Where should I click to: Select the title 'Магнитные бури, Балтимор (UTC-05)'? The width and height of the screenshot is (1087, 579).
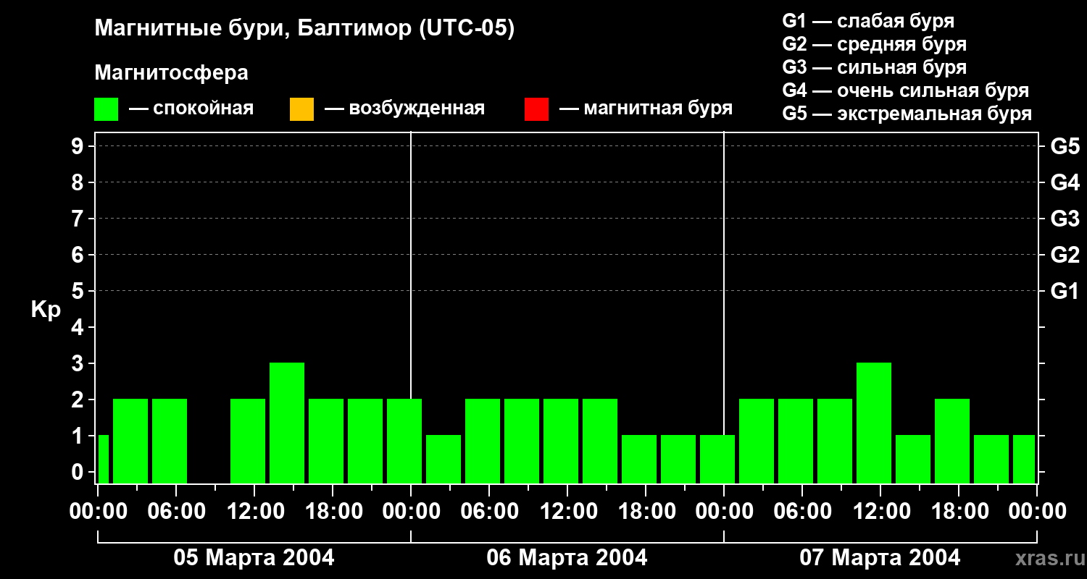point(304,29)
